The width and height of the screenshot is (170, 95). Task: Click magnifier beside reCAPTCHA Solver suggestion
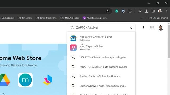[73, 67]
